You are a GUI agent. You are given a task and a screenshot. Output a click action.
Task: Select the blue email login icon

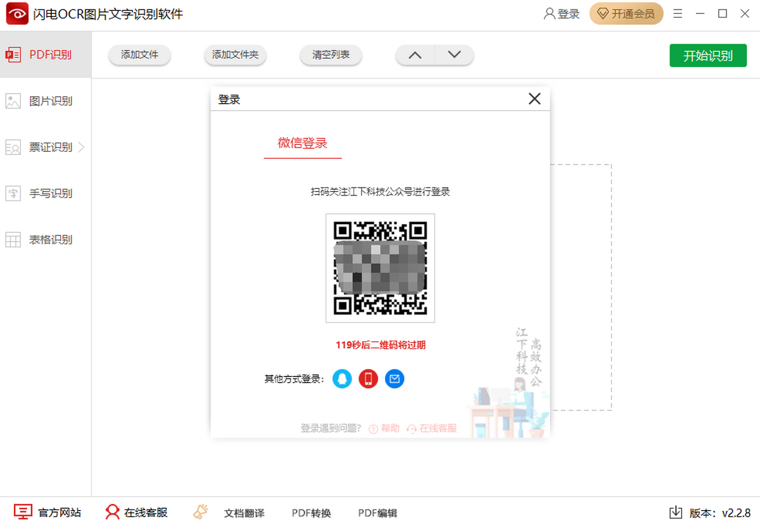tap(395, 379)
